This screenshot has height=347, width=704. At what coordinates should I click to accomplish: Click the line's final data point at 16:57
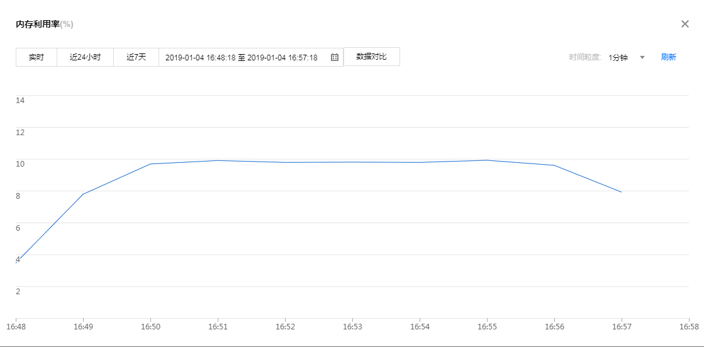point(622,192)
